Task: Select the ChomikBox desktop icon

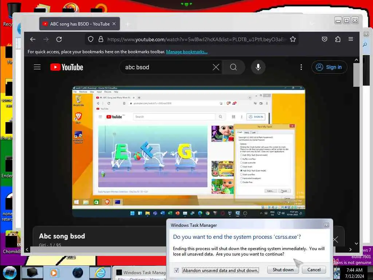Action: tap(11, 242)
